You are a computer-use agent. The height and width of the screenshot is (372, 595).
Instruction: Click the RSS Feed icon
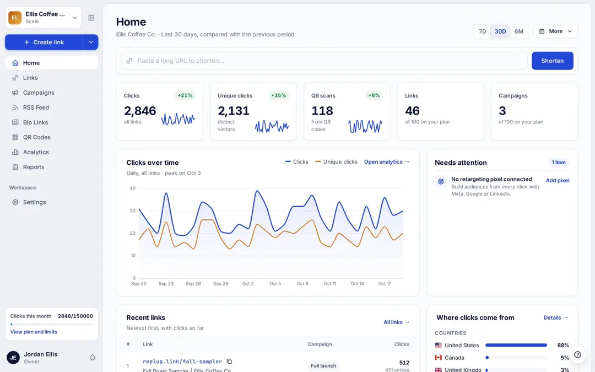point(15,107)
